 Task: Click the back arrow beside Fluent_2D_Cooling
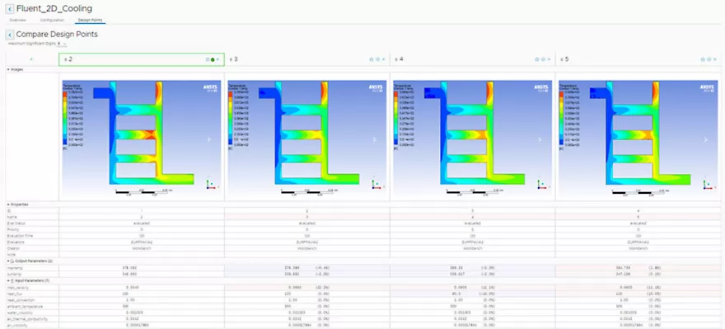point(10,9)
